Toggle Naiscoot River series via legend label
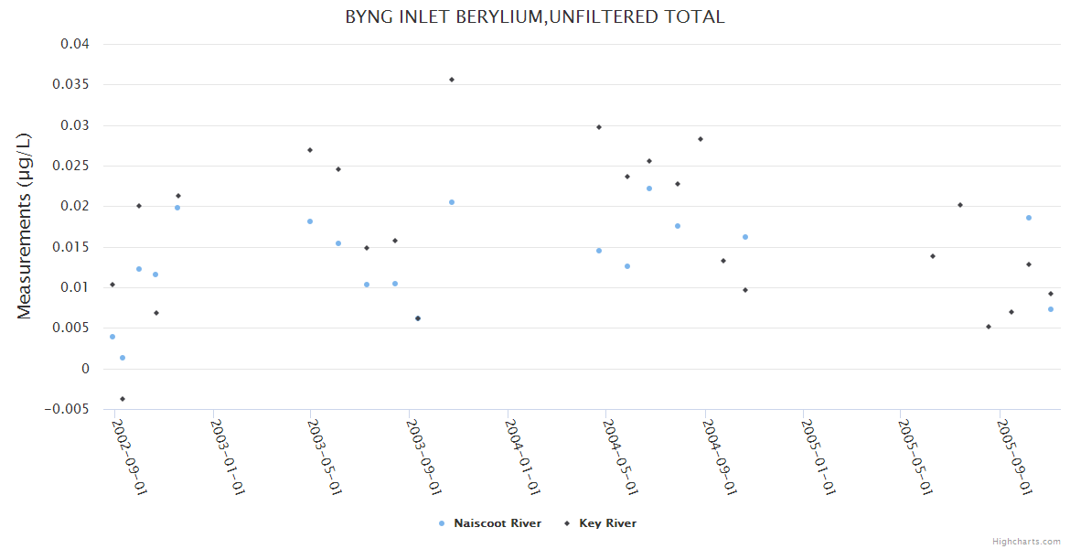Screen dimensions: 1070x549 pyautogui.click(x=497, y=523)
